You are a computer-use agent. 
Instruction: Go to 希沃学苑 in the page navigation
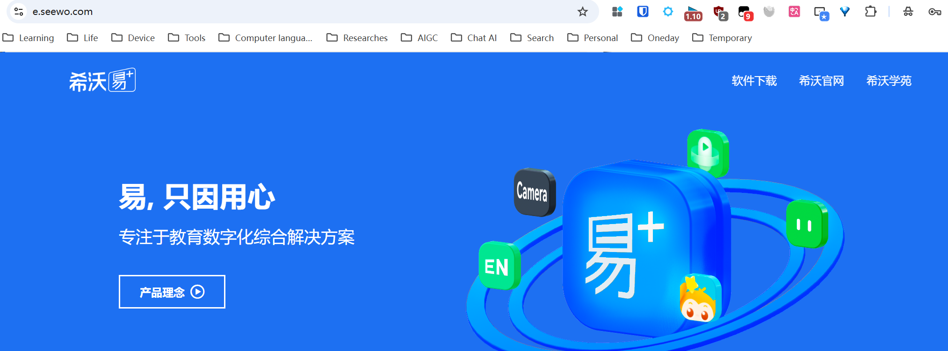(889, 81)
